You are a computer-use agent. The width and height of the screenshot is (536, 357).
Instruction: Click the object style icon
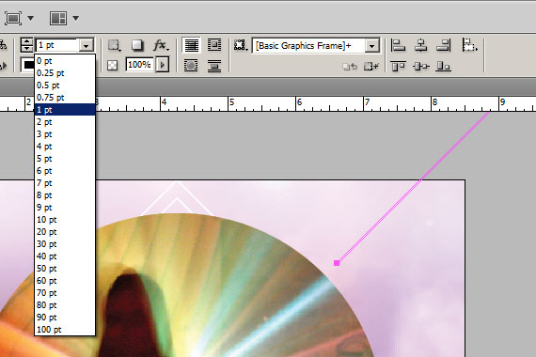241,45
